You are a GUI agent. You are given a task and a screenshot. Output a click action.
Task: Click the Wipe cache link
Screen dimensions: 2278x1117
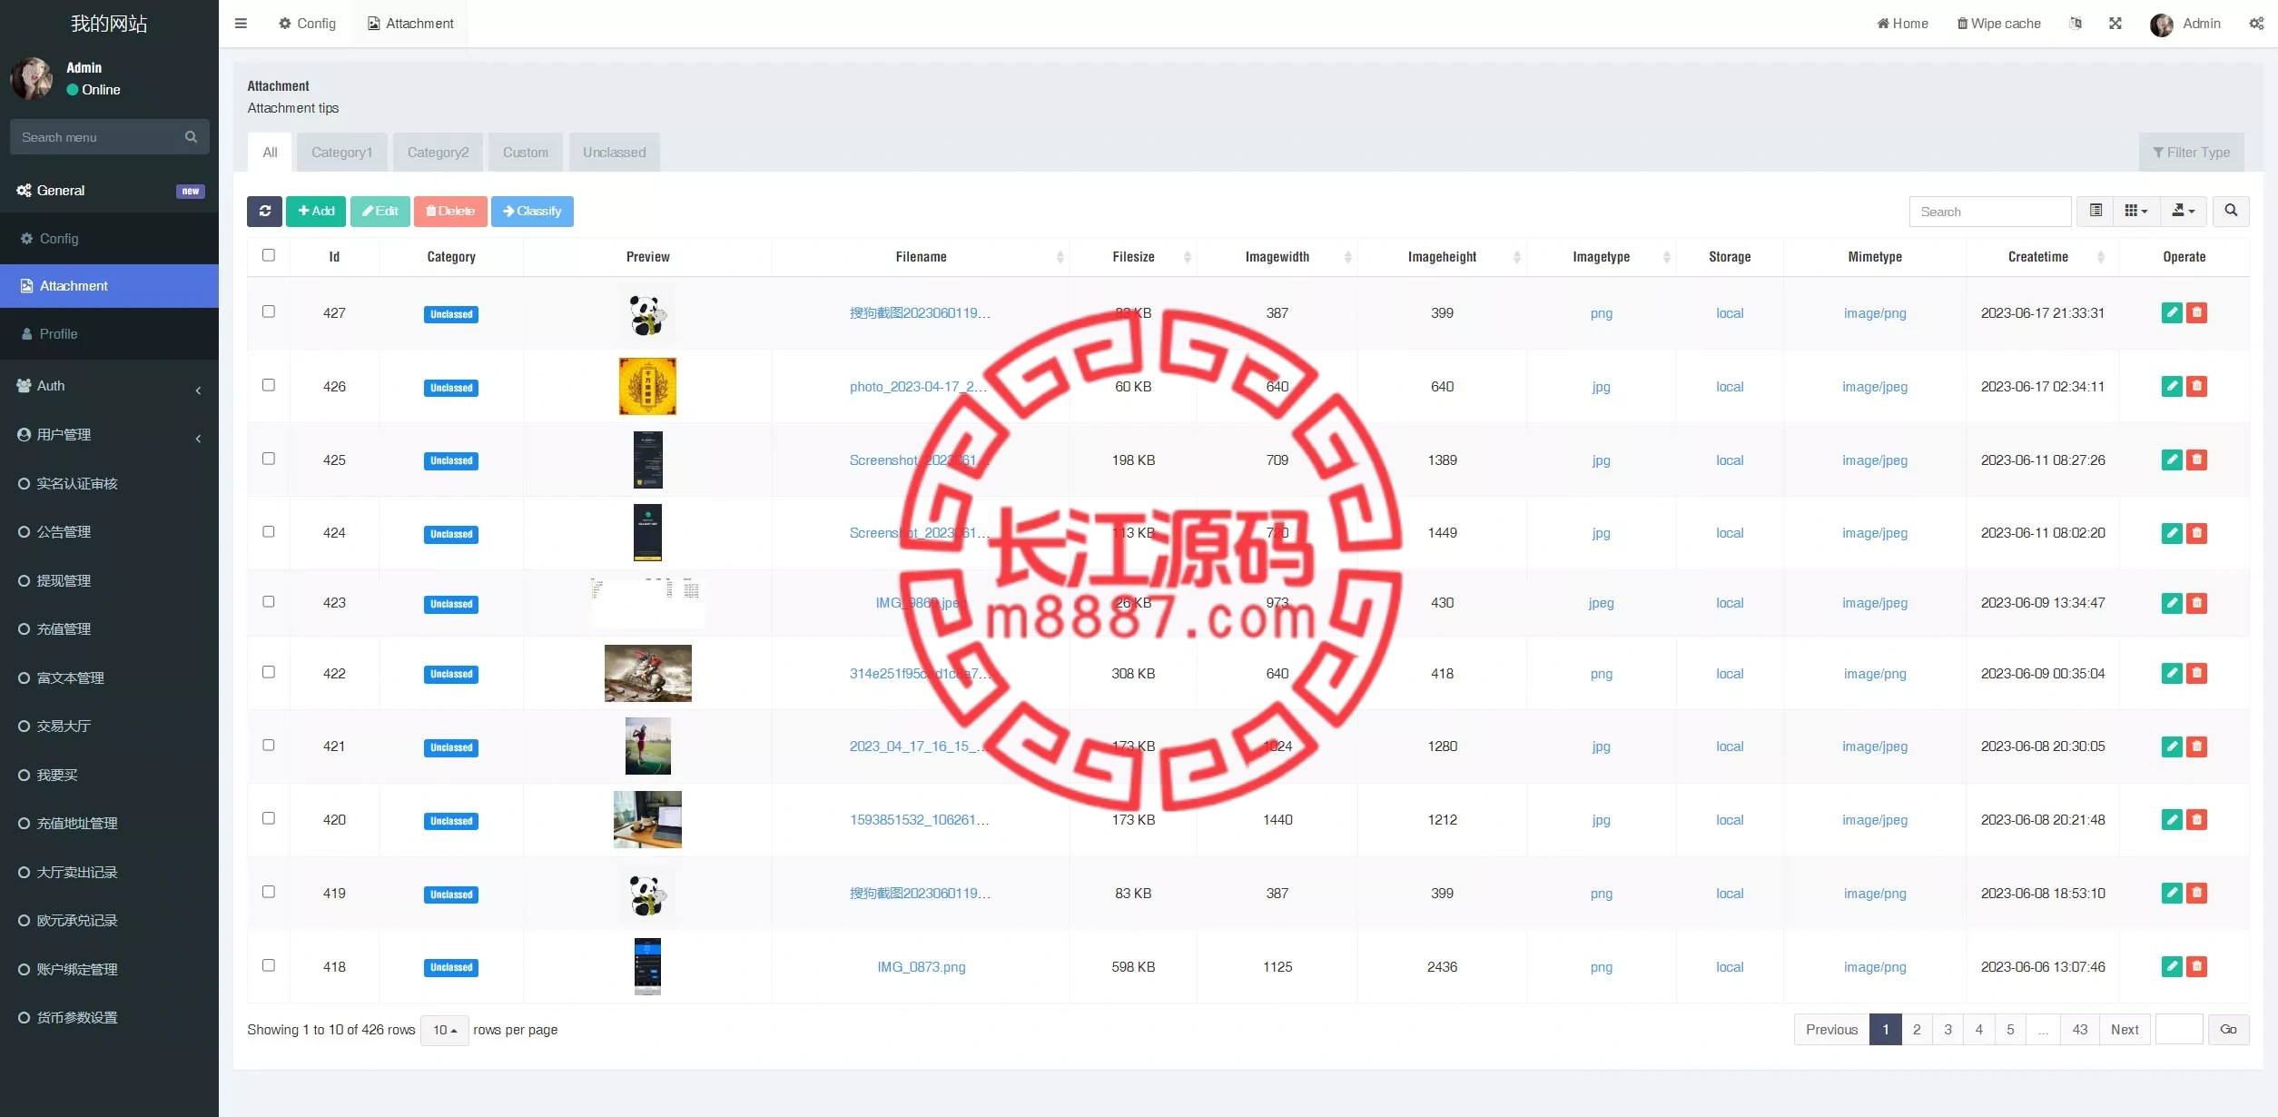coord(1998,24)
